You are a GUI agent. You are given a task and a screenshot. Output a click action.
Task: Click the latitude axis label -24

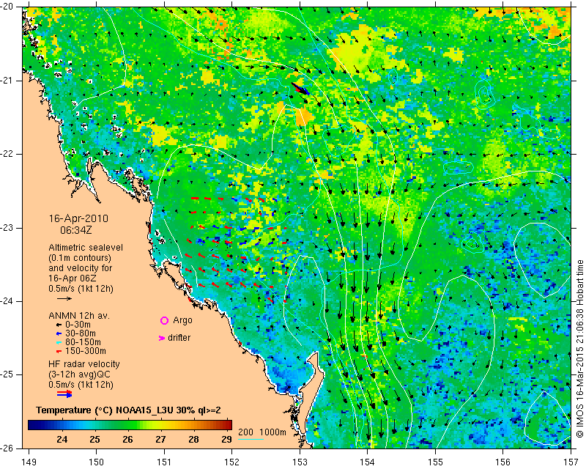[7, 301]
